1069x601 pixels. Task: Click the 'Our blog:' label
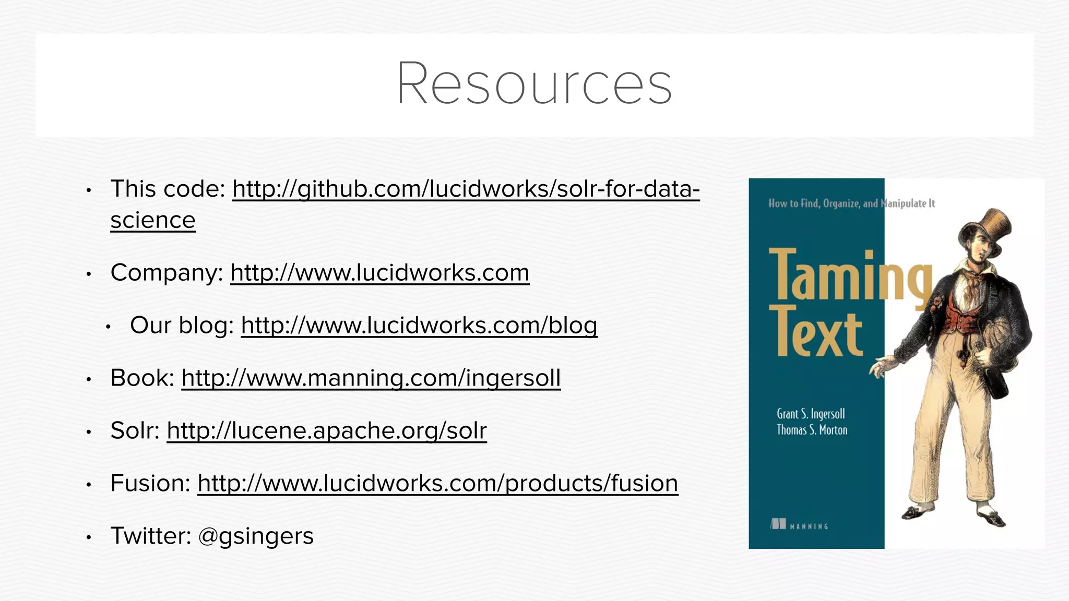pyautogui.click(x=182, y=326)
